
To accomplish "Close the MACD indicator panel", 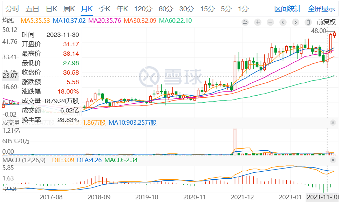I will click(333, 160).
